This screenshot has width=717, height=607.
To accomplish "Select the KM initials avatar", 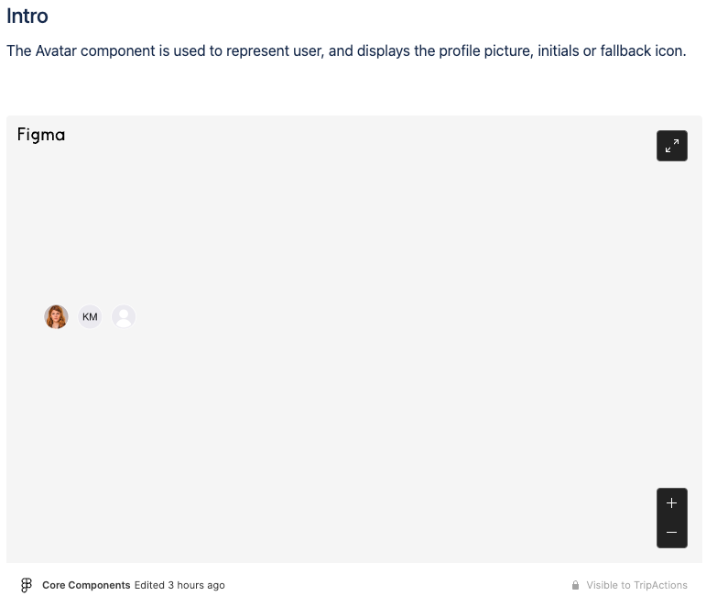I will click(90, 316).
